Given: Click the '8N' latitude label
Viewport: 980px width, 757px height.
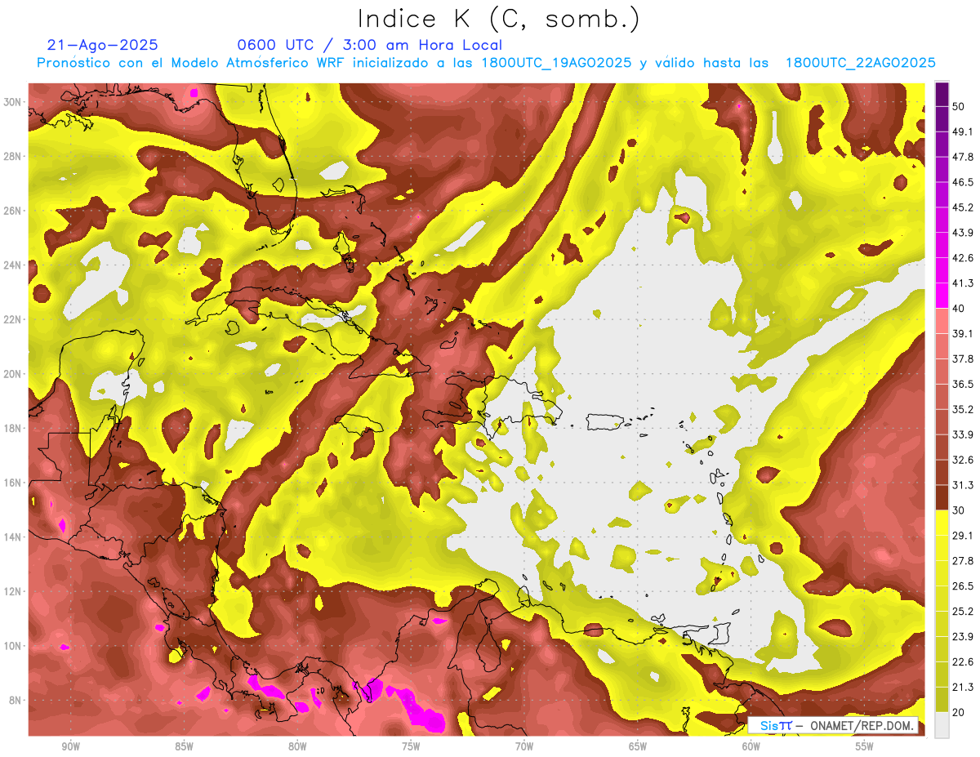Looking at the screenshot, I should 16,700.
